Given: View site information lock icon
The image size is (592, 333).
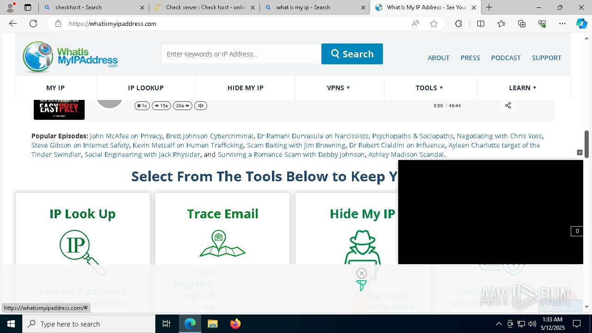Looking at the screenshot, I should pos(58,24).
